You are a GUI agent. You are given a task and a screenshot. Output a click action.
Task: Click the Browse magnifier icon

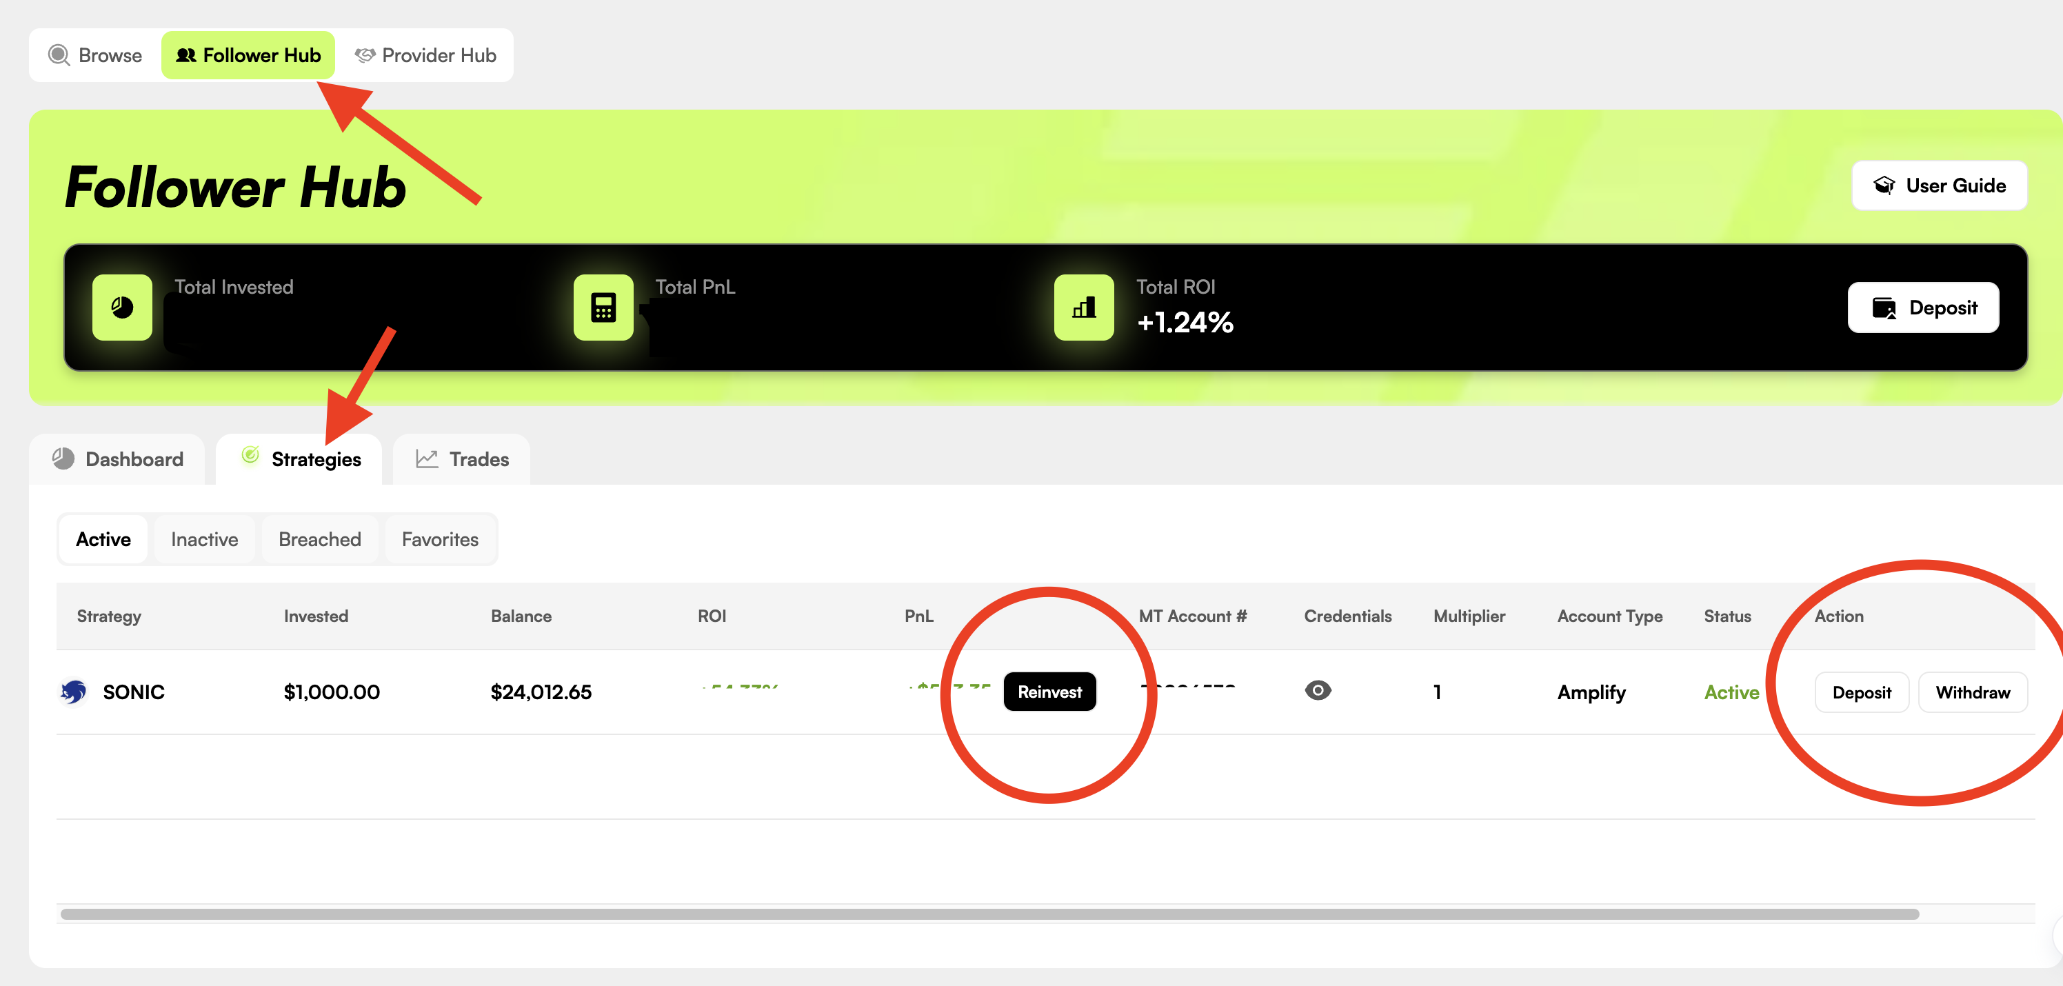(59, 55)
